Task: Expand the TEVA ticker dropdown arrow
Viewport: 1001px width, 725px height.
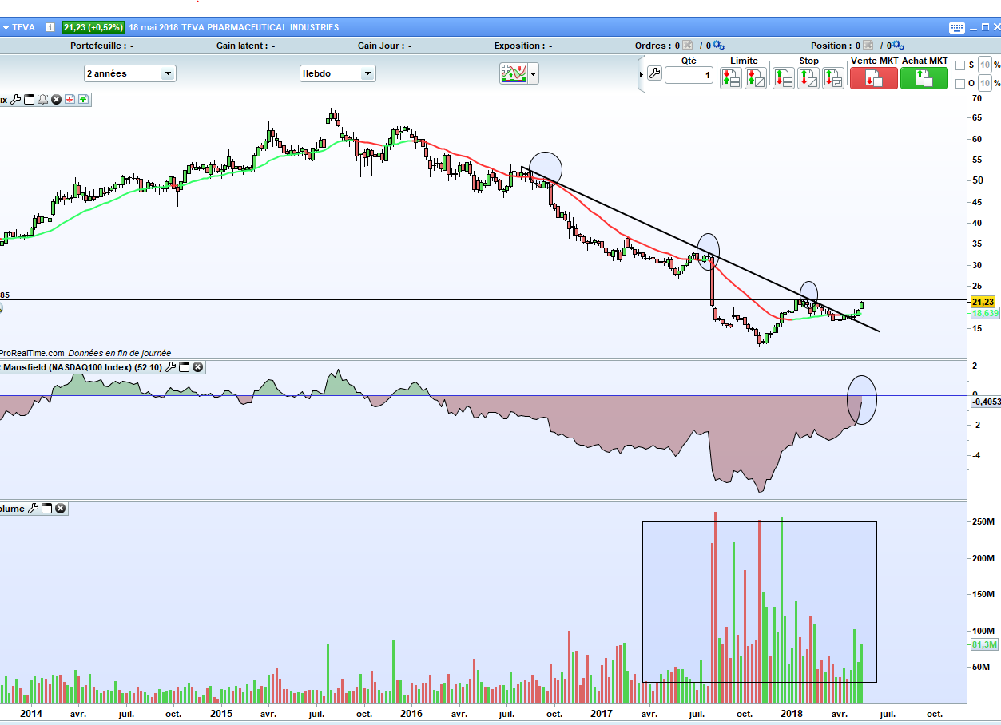Action: [5, 27]
